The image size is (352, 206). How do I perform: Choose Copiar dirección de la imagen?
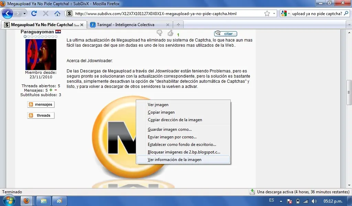pos(183,120)
